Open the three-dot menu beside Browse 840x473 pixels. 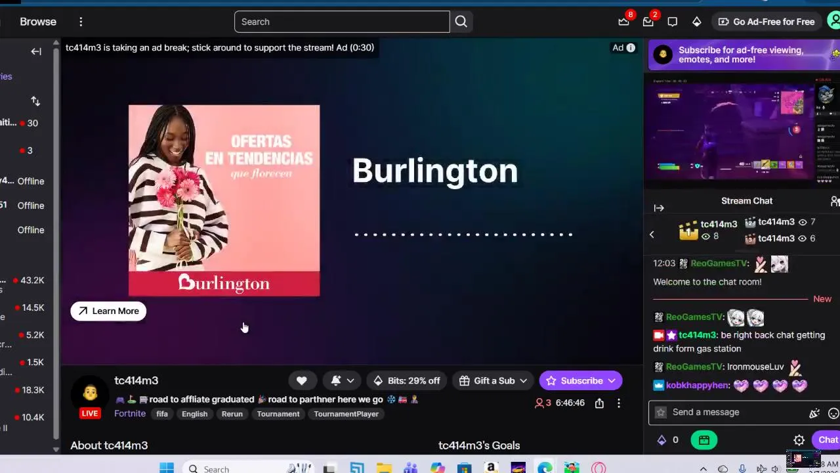click(x=81, y=22)
